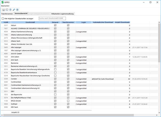Focus the 'Suche nach Gesellschaft/VUNR' search field
This screenshot has height=117, width=161.
click(x=52, y=18)
